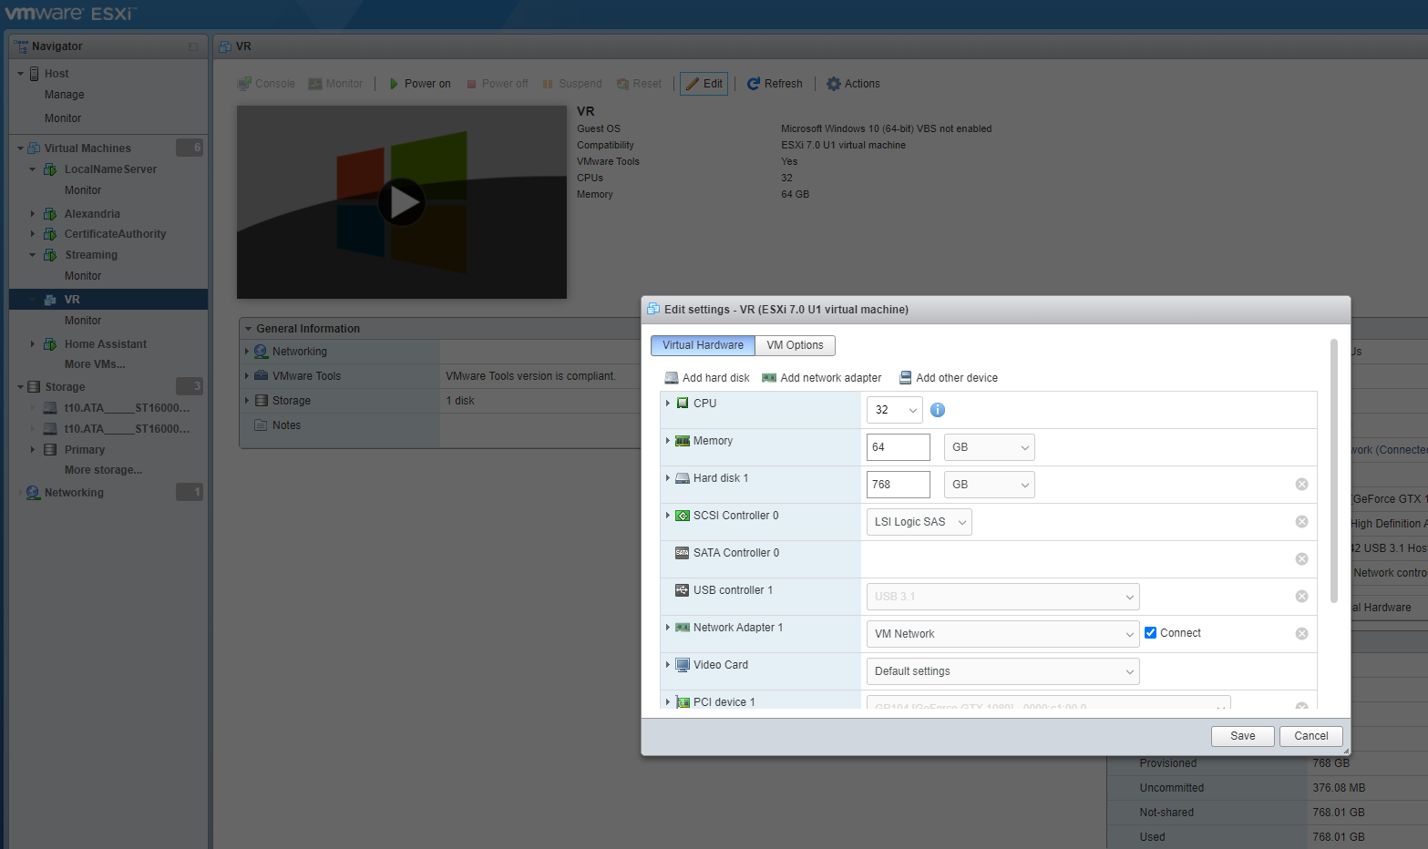This screenshot has height=849, width=1428.
Task: Expand Networking in General Information
Action: pos(247,352)
